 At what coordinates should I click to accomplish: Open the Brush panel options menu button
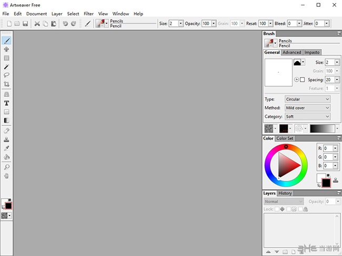(339, 33)
